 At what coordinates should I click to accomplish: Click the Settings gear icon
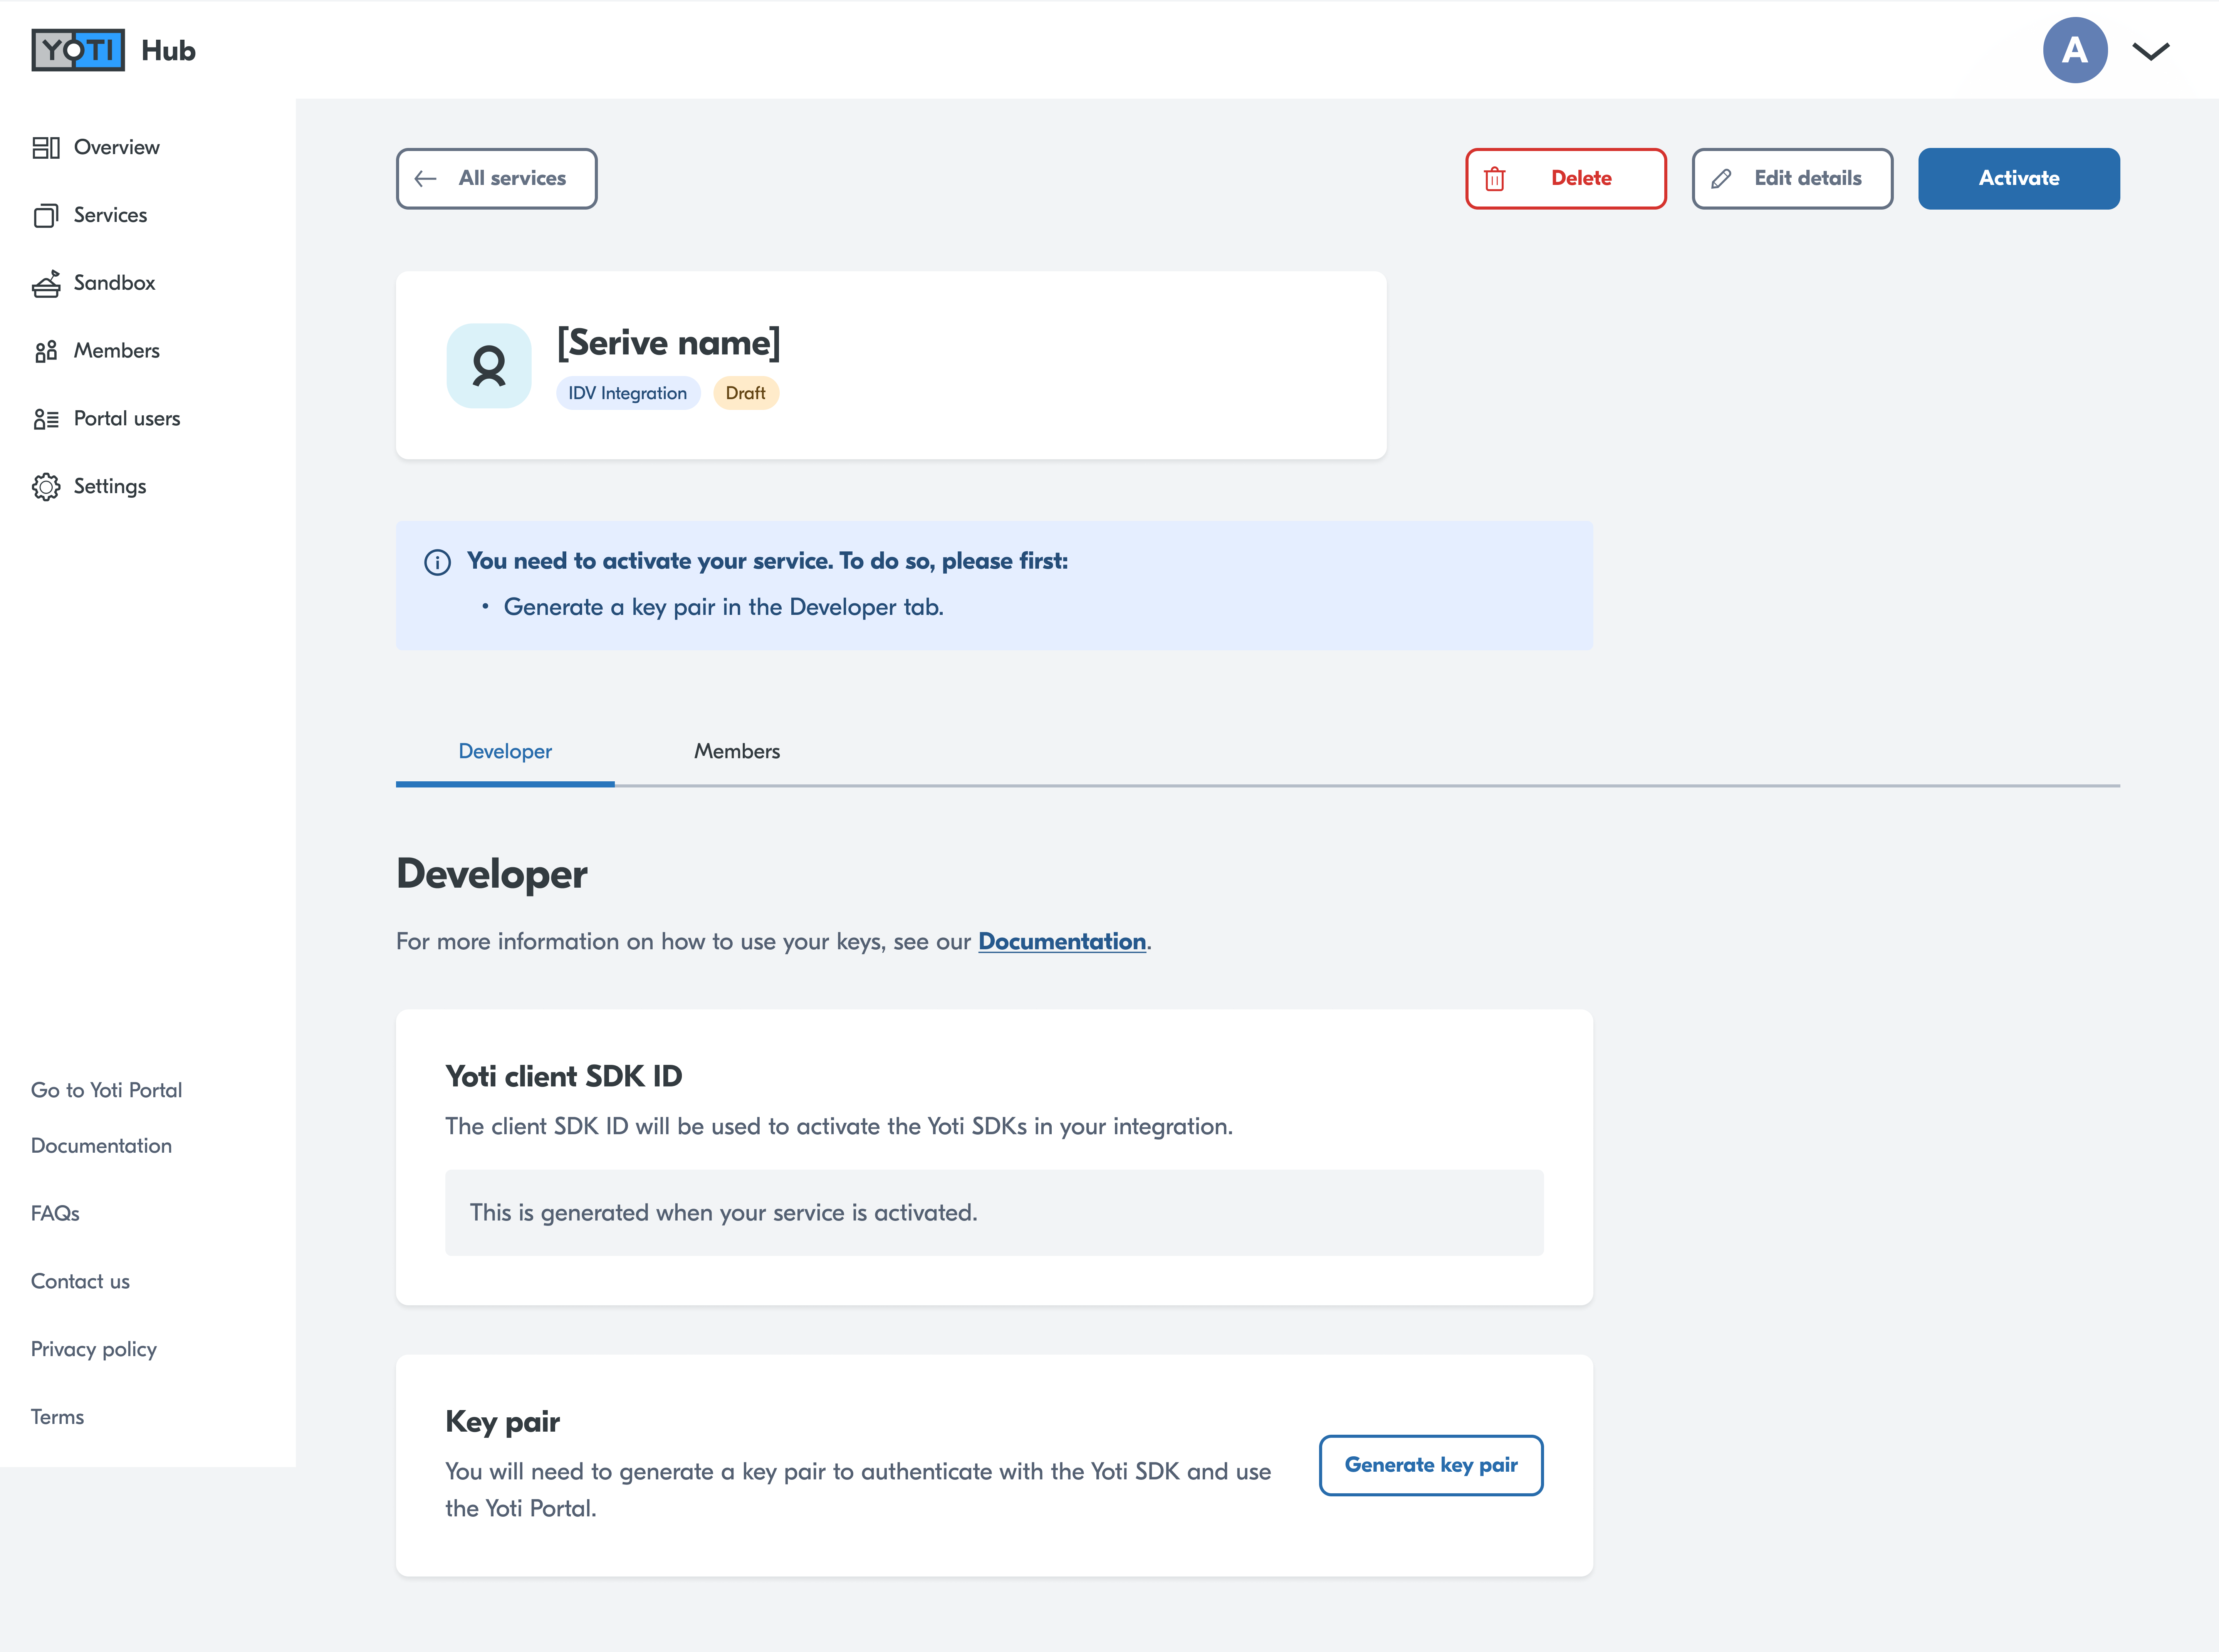pyautogui.click(x=46, y=487)
